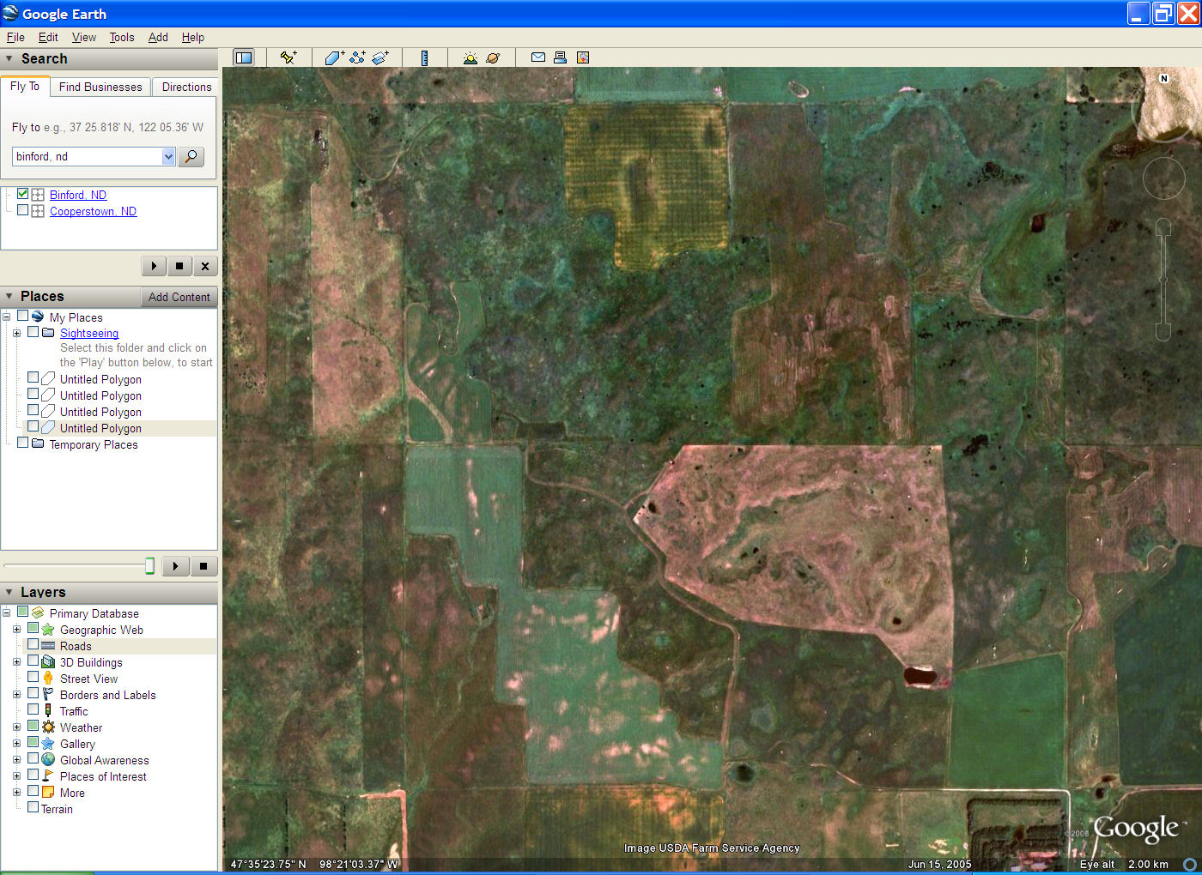Start search with the magnifier button
The width and height of the screenshot is (1202, 875).
point(191,156)
